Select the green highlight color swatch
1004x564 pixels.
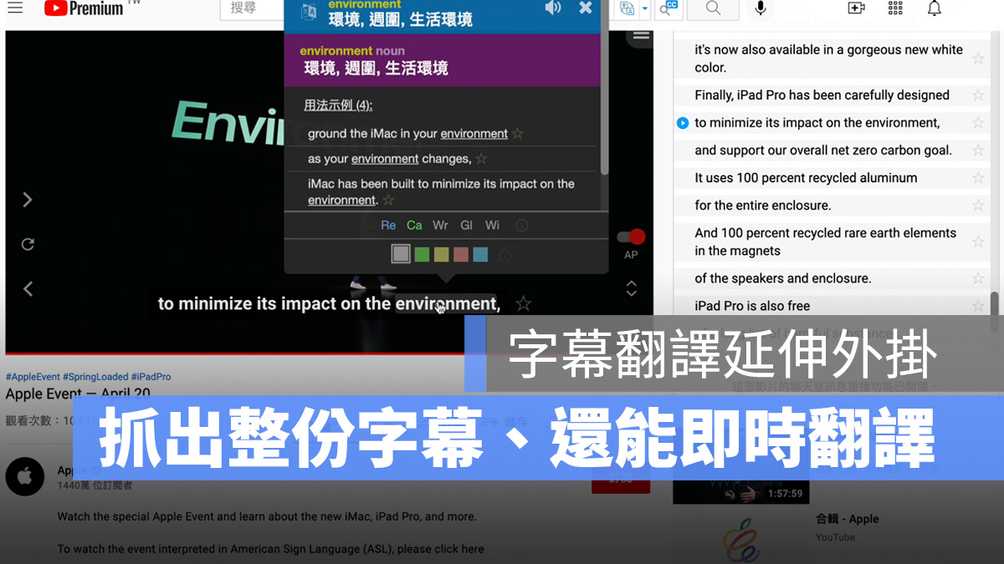pos(422,255)
